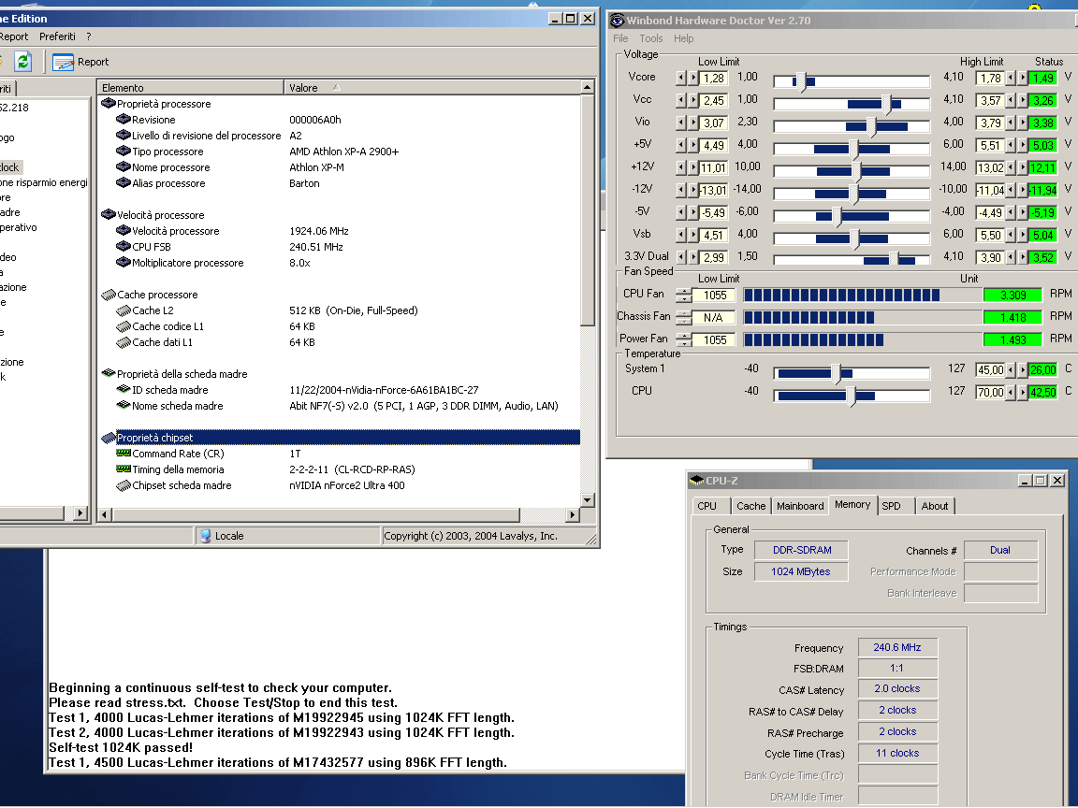Open the Tools menu in Hardware Doctor
Screen dimensions: 1078x808
click(651, 38)
